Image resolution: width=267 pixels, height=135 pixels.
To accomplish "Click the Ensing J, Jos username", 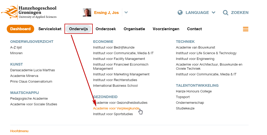I will tap(106, 12).
